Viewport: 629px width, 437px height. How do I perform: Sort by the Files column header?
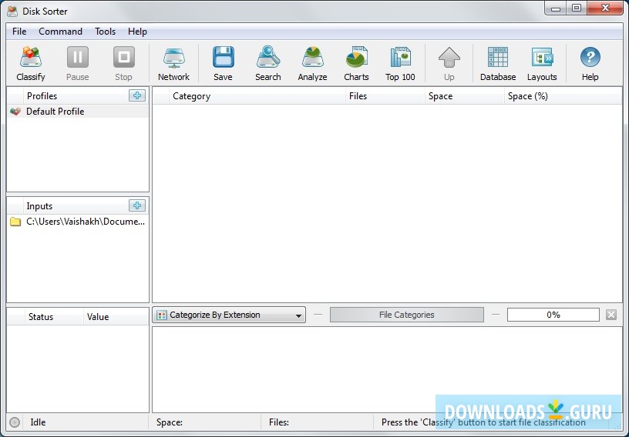coord(385,96)
